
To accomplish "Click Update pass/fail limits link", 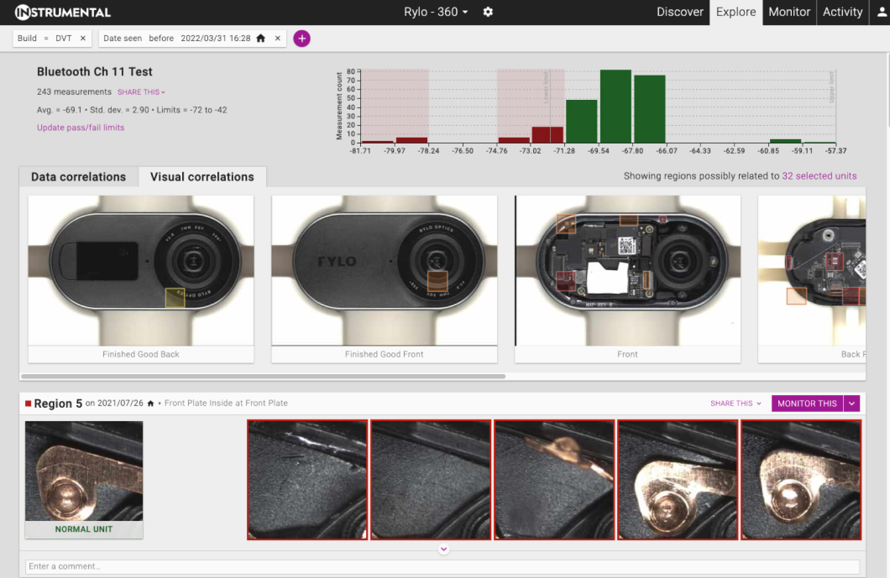I will pyautogui.click(x=81, y=128).
